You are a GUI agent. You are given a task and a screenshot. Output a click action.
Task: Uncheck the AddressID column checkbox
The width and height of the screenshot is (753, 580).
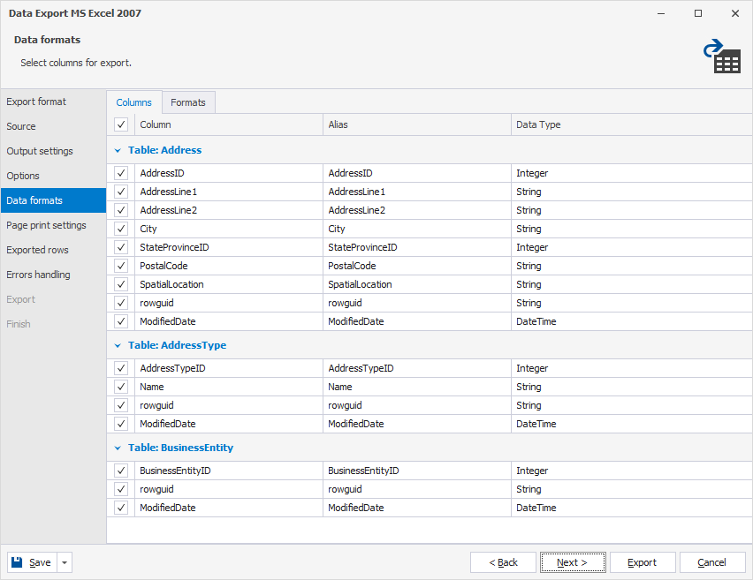[x=121, y=173]
